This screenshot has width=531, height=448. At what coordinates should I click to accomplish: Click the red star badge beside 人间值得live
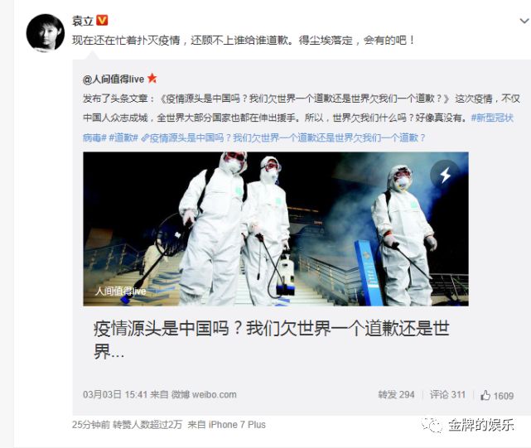click(152, 79)
